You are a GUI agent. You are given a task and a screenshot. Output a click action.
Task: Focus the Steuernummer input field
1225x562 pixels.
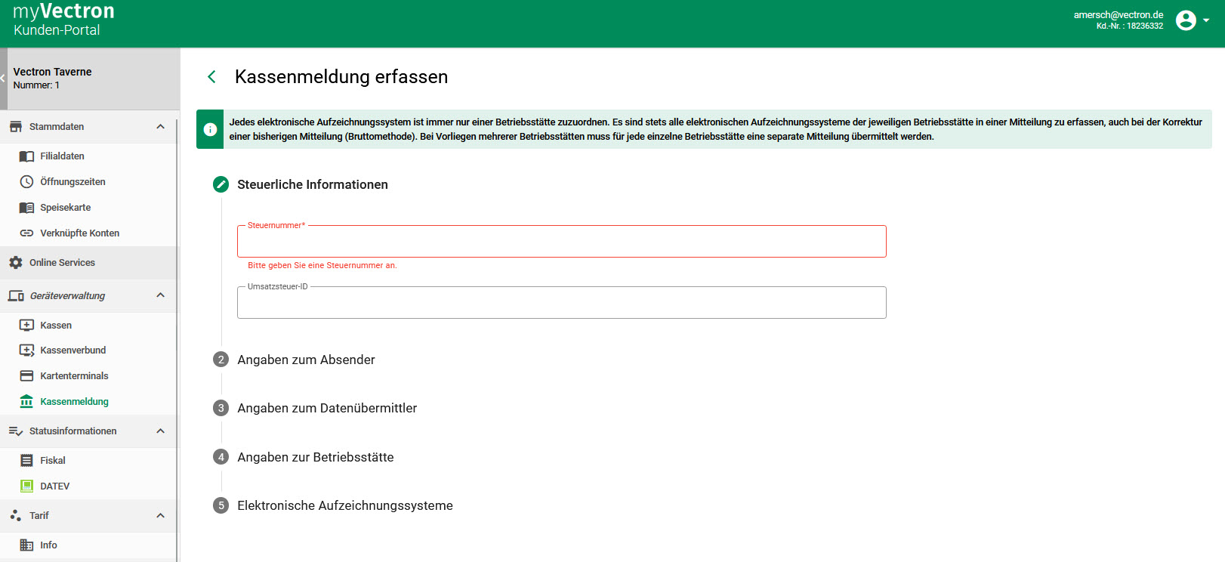(x=561, y=242)
